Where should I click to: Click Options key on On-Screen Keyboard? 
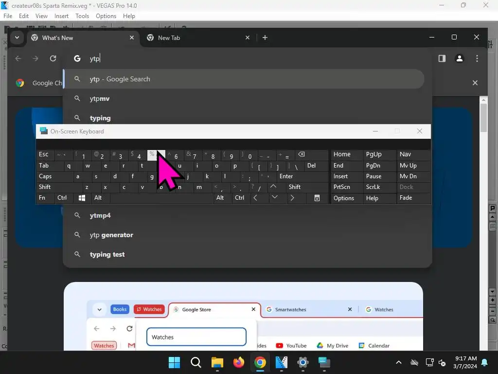tap(347, 198)
